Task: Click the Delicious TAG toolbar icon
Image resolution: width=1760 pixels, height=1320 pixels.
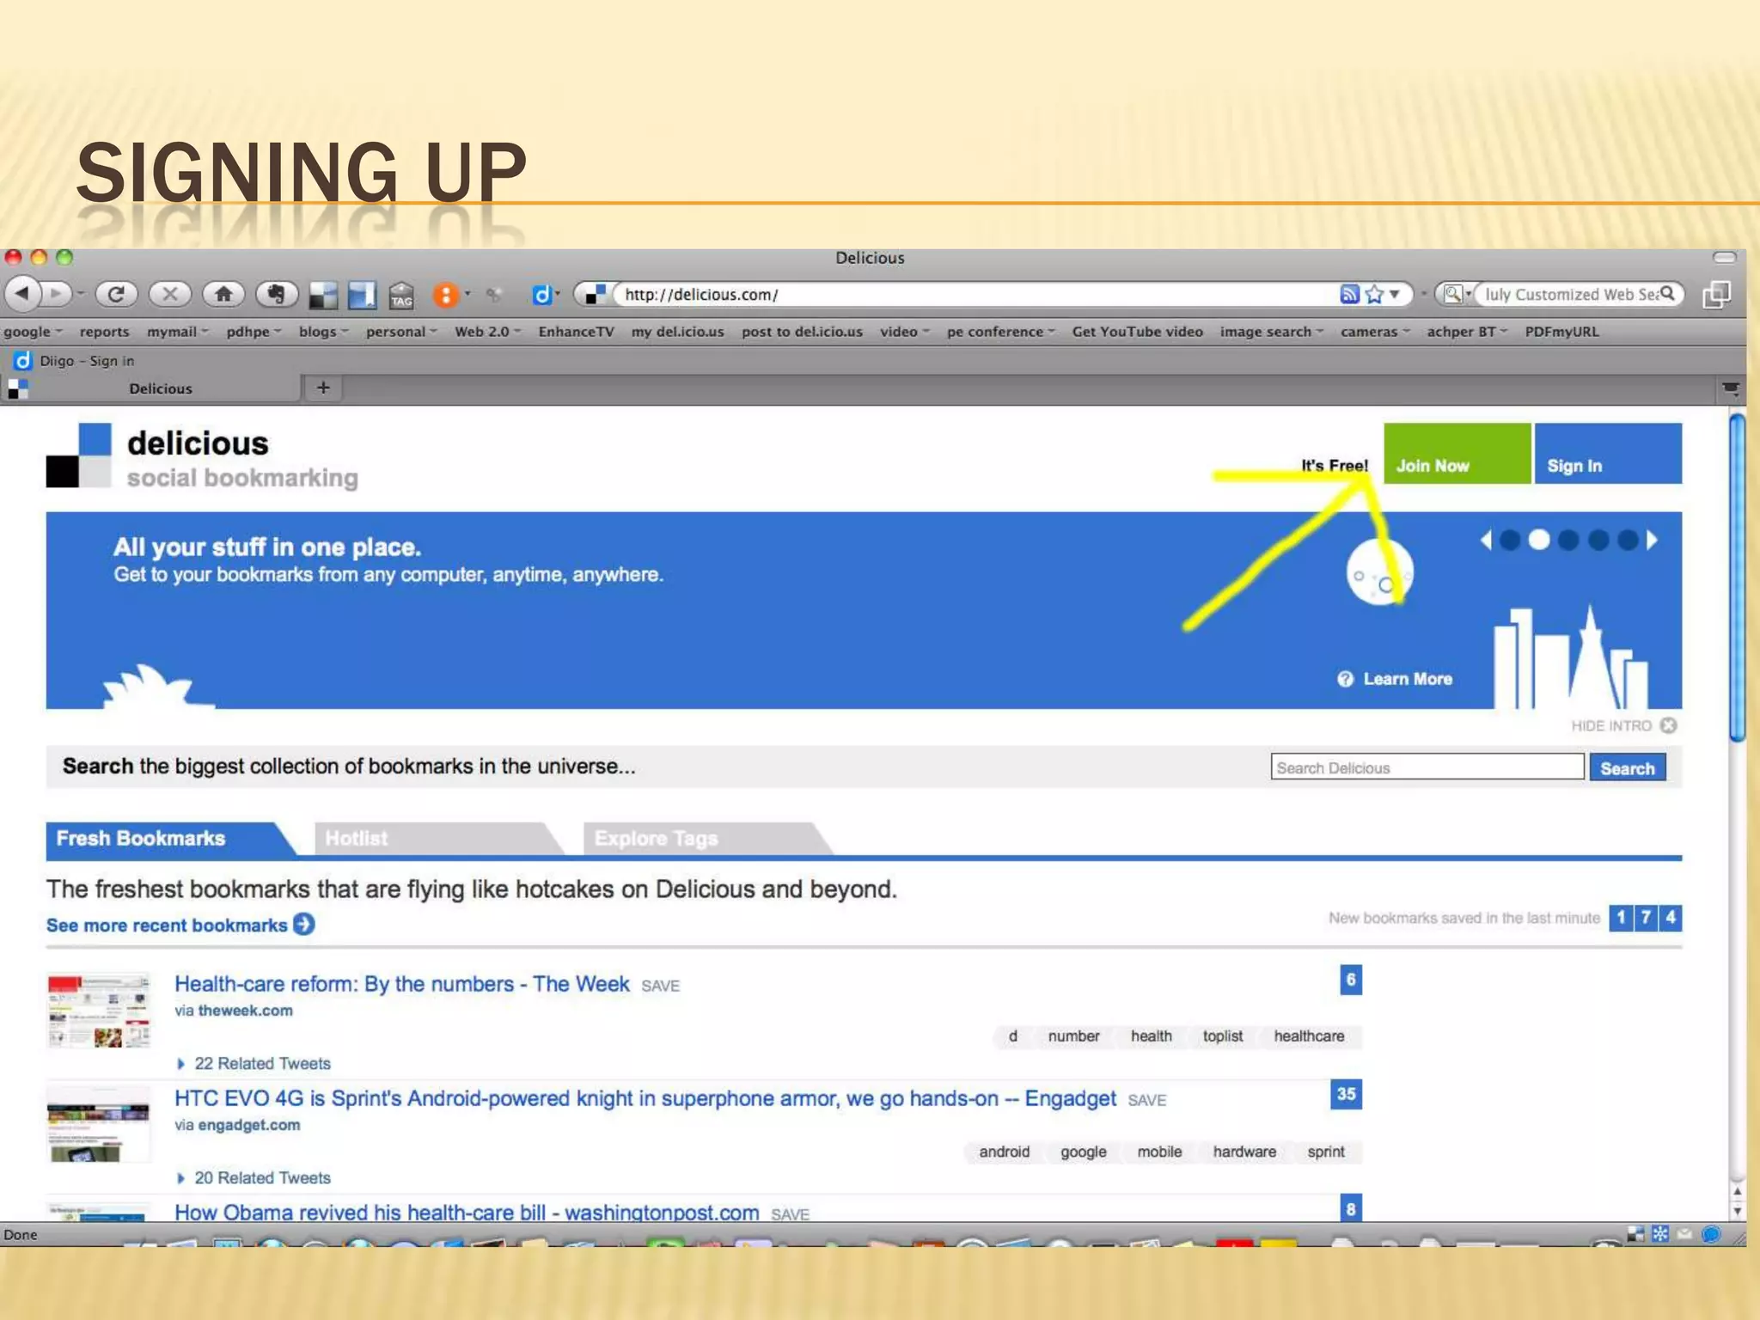Action: [401, 296]
